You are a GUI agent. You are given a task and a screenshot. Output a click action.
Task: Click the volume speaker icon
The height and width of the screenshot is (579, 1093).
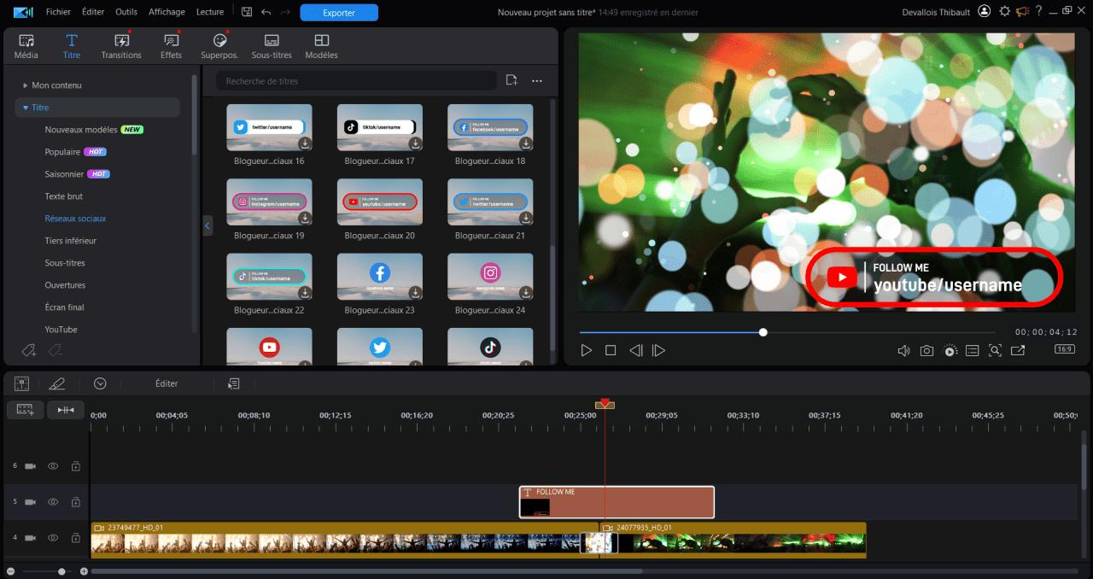903,350
